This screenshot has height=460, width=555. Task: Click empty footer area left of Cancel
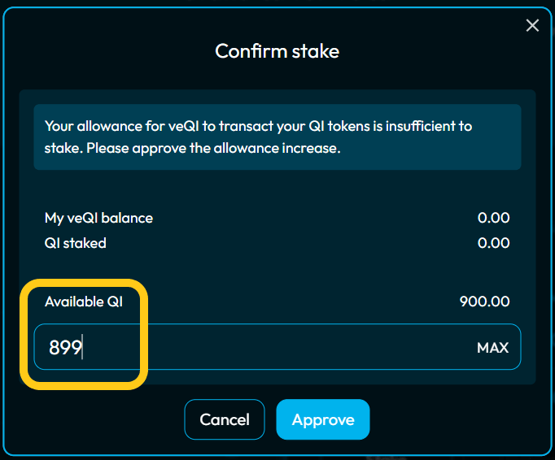[98, 419]
